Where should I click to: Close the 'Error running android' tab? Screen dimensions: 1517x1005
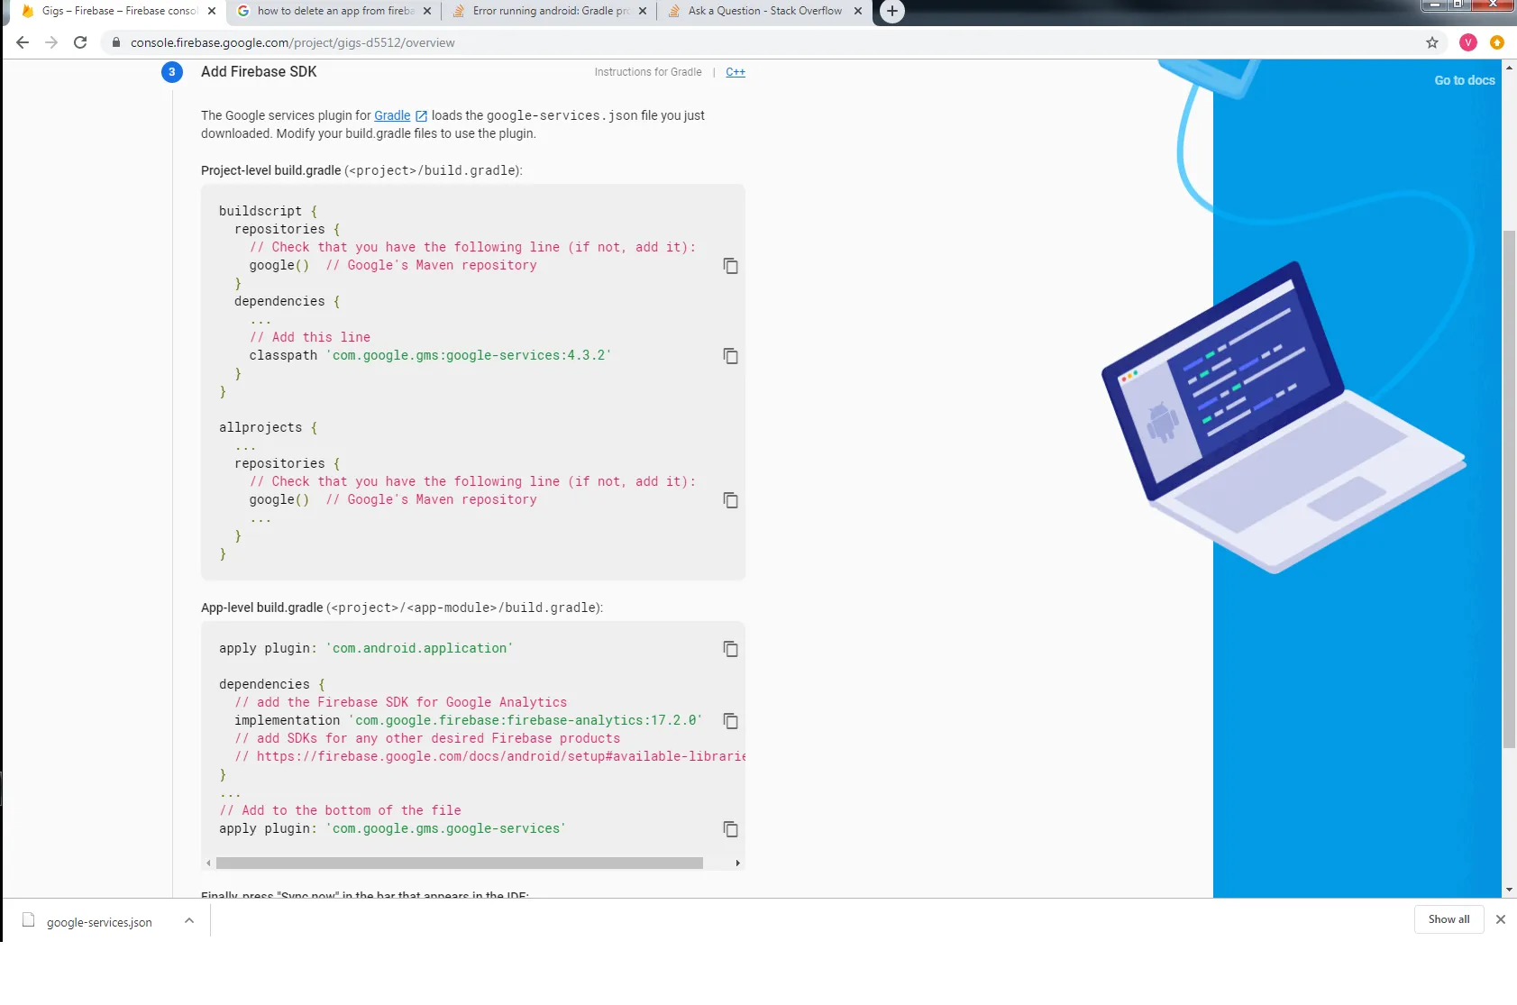643,11
